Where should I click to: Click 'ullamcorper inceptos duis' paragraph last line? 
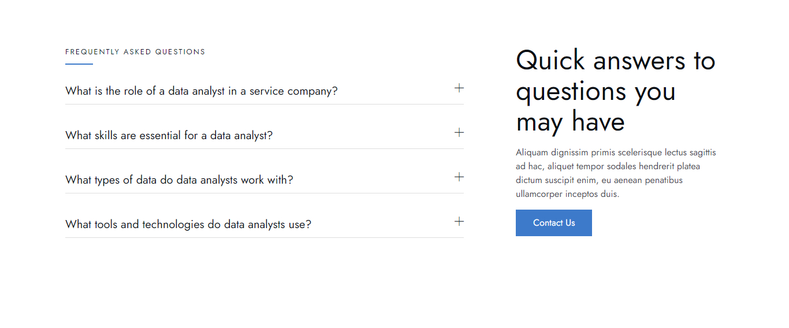(x=567, y=195)
